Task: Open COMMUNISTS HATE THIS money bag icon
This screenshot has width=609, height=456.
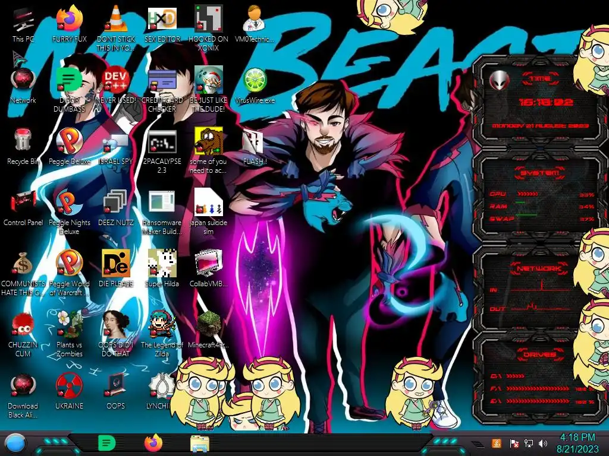Action: 23,274
